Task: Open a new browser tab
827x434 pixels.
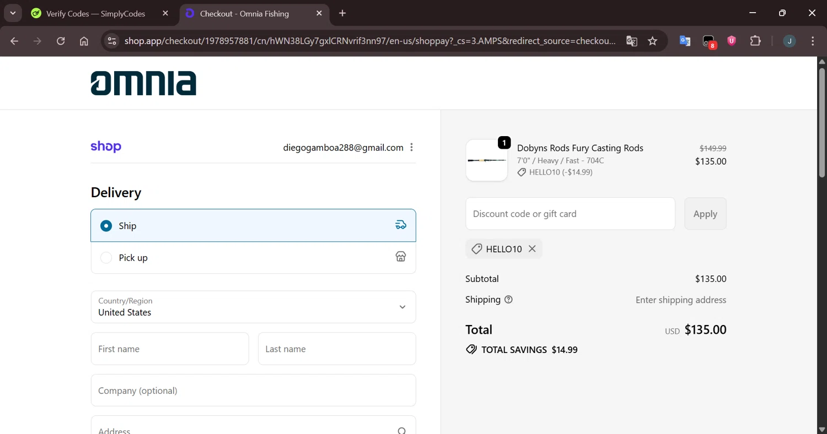Action: coord(342,13)
